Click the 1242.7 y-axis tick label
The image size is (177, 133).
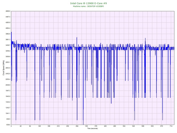8,108
